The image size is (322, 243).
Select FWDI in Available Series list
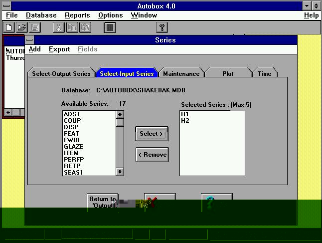pyautogui.click(x=89, y=140)
